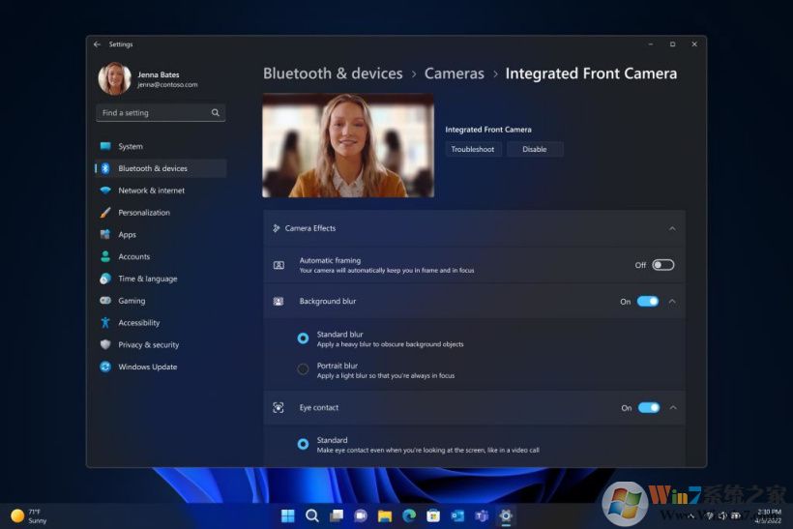The image size is (793, 529).
Task: Select Privacy & security in the sidebar
Action: 148,345
